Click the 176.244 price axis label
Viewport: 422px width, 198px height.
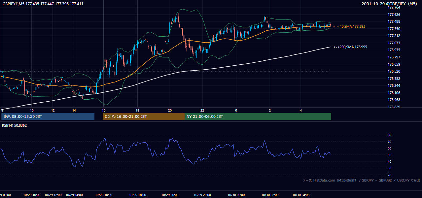(x=394, y=86)
